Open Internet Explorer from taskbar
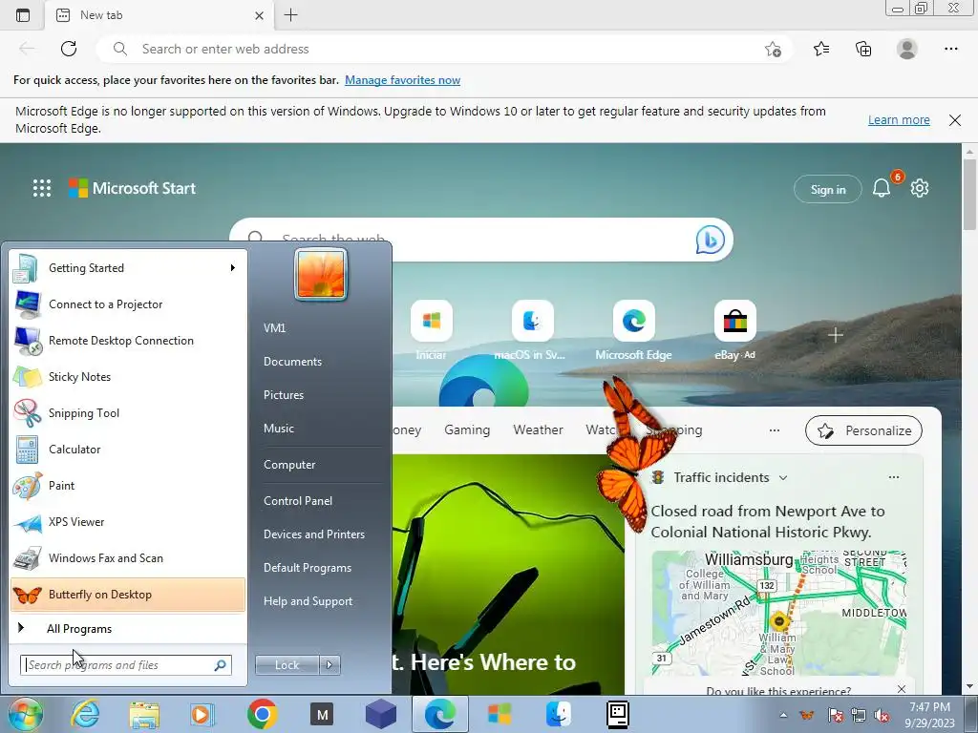The width and height of the screenshot is (978, 733). click(85, 714)
